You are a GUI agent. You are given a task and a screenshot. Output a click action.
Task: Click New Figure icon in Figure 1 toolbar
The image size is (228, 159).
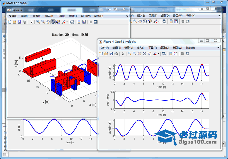coord(10,22)
